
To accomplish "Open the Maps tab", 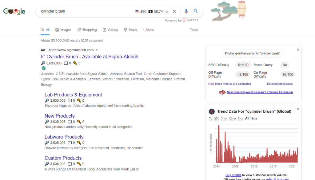I will [130, 30].
